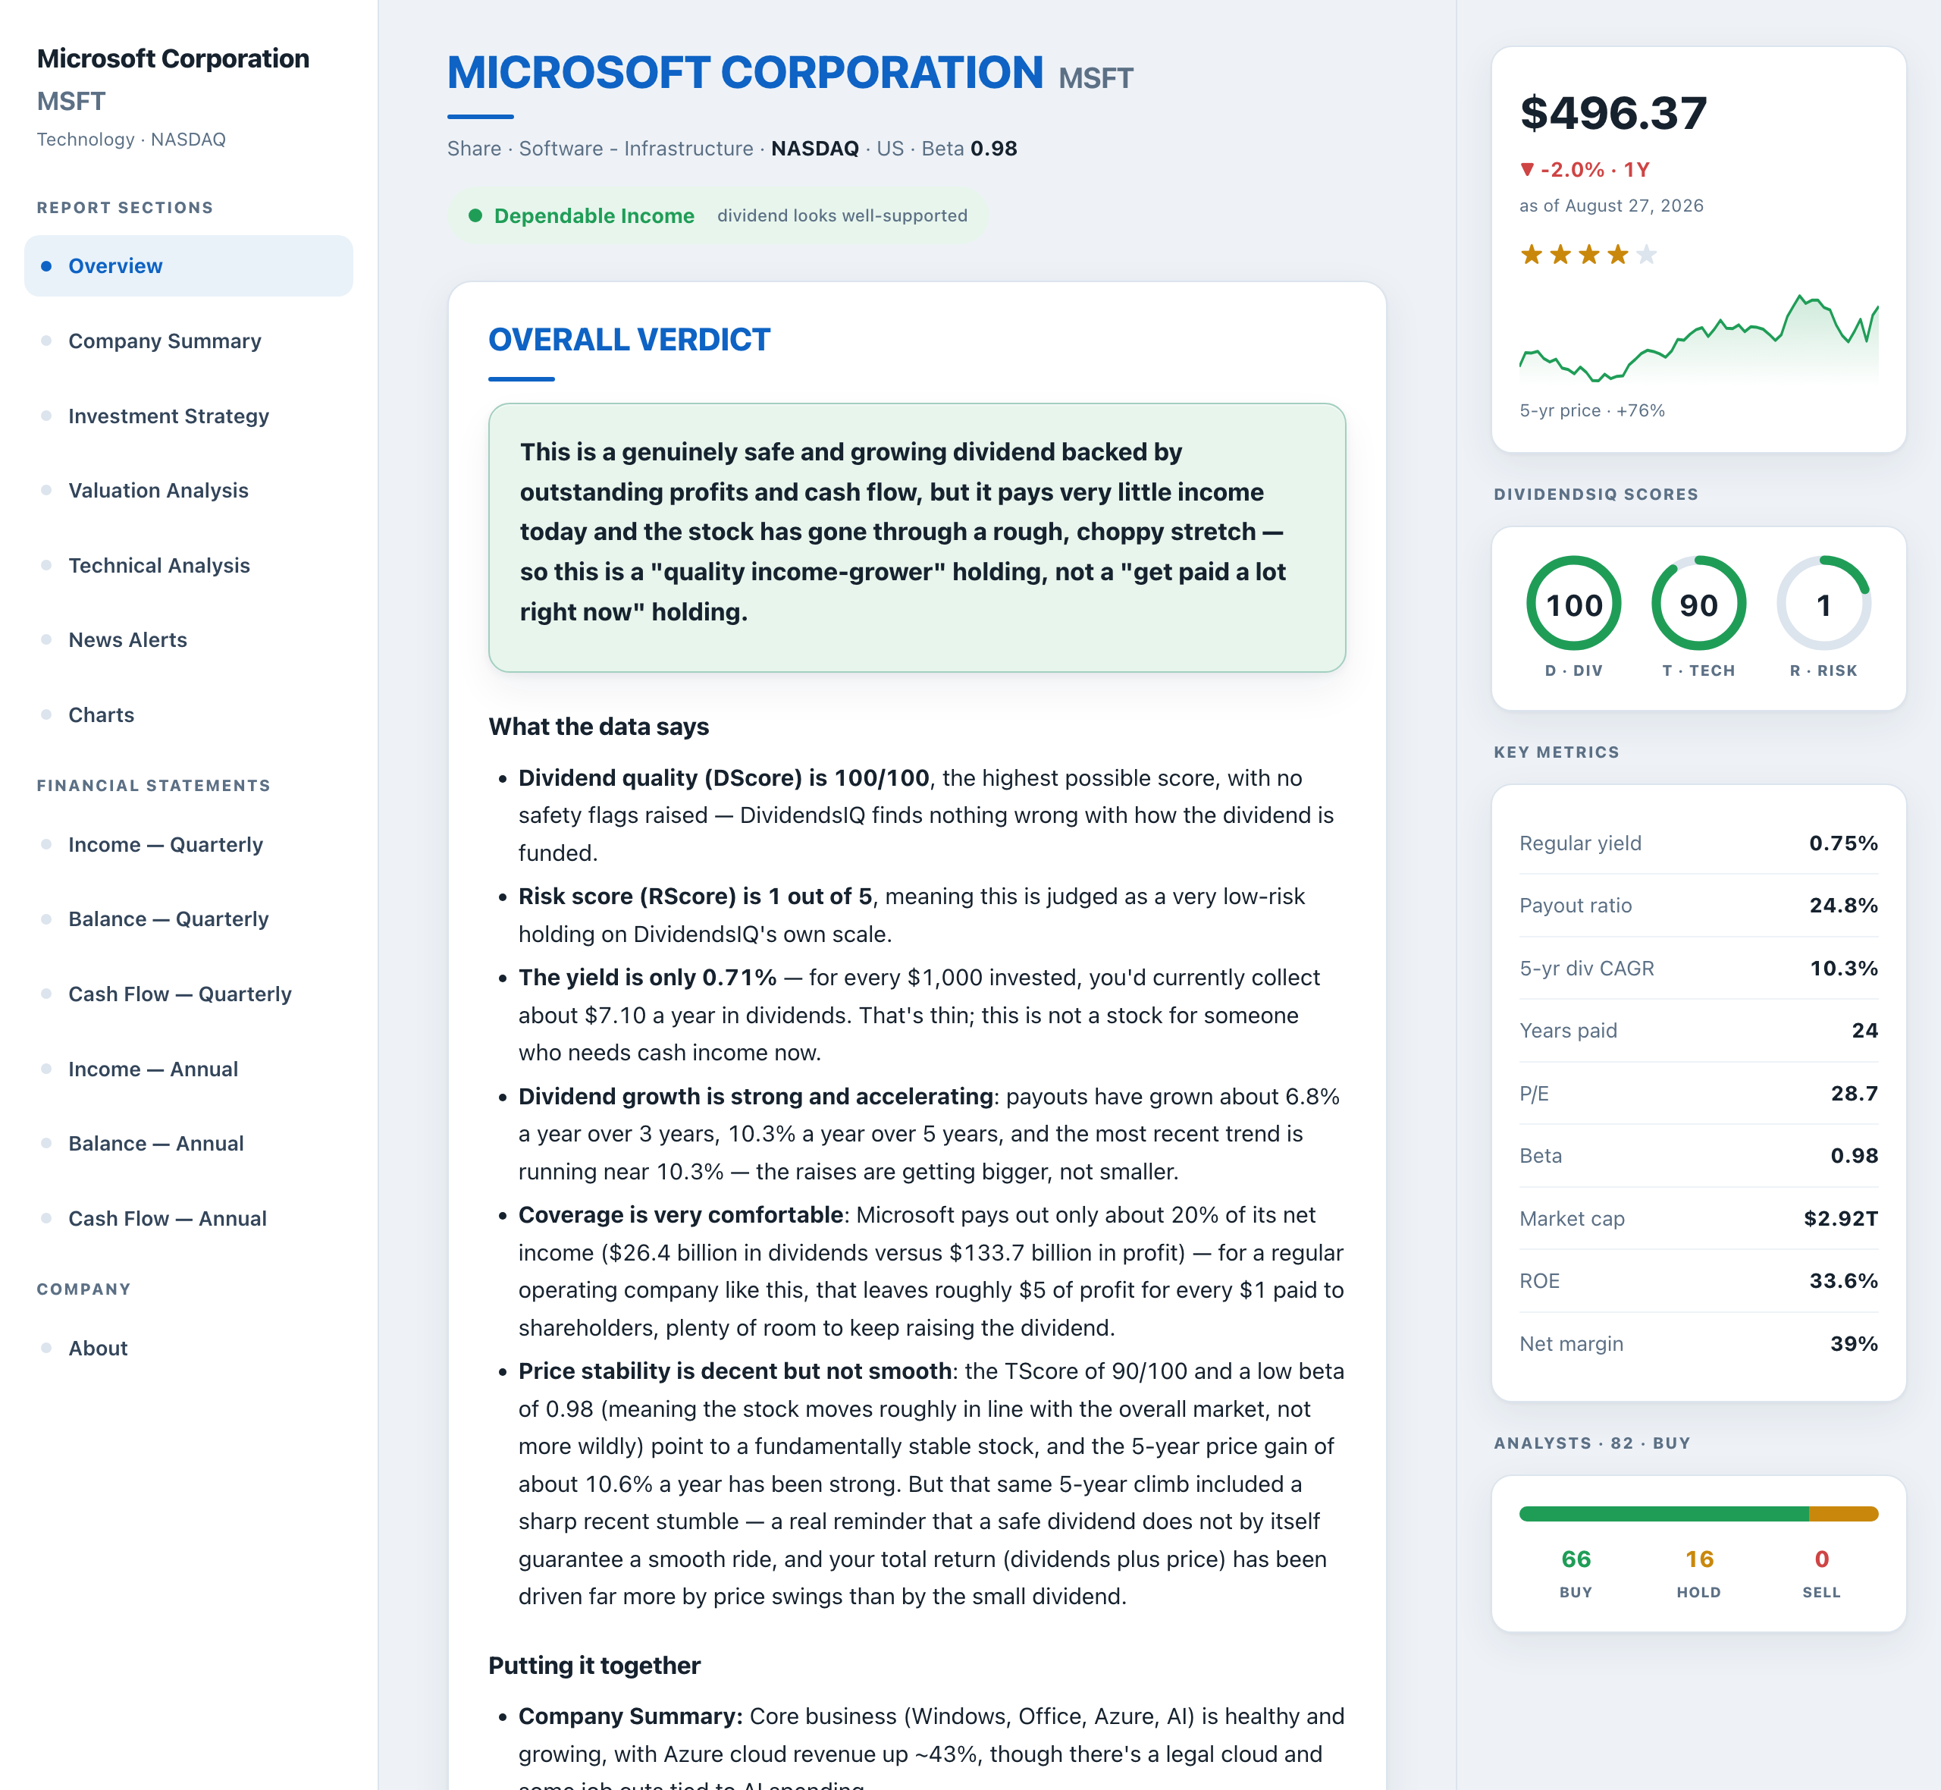Select Valuation Analysis in sidebar
Screen dimensions: 1941x1790
point(189,490)
